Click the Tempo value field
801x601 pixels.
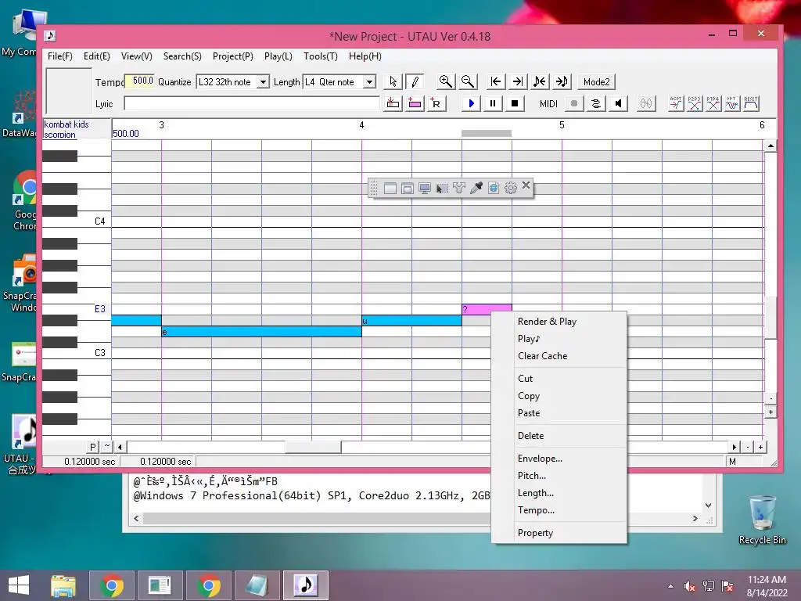(x=139, y=81)
